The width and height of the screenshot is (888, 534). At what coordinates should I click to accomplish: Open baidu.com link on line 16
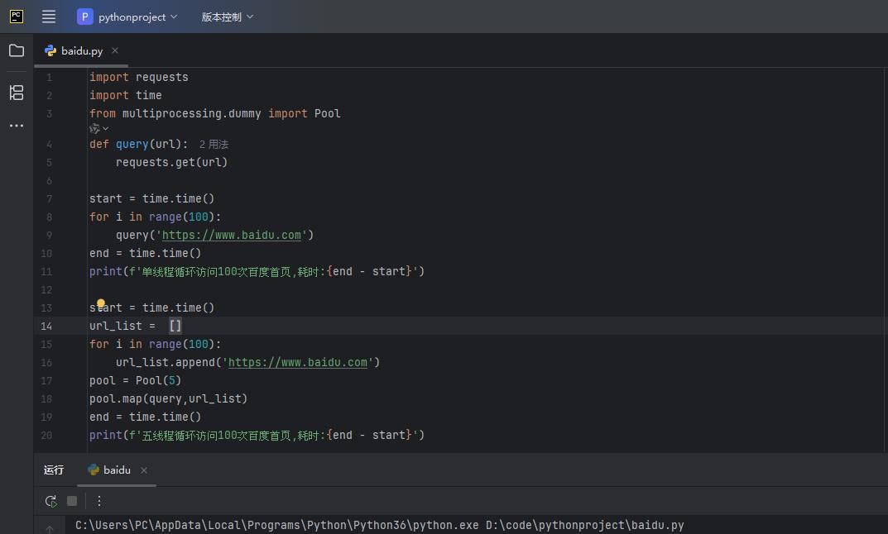pos(297,362)
